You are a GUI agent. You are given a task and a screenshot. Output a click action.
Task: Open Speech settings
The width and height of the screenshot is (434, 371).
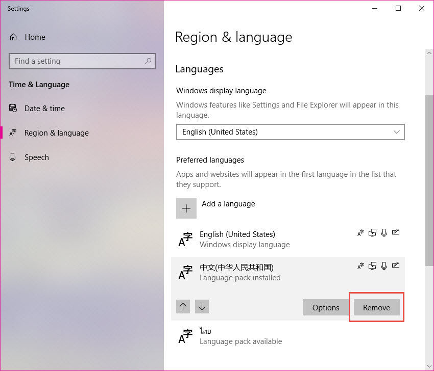[x=37, y=157]
